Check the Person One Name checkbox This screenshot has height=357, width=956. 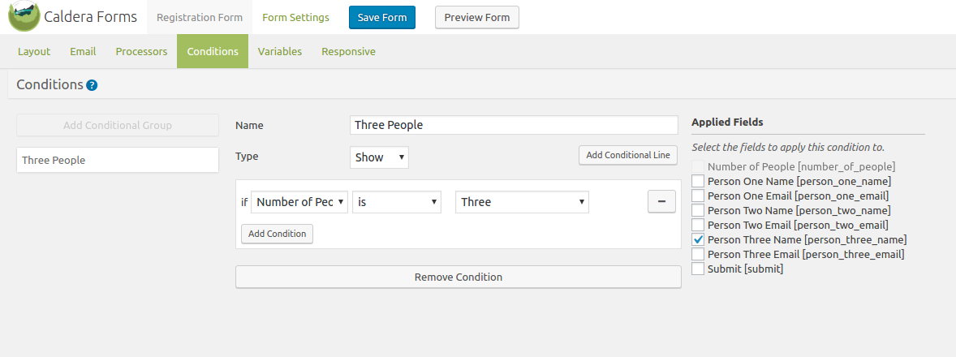point(698,181)
